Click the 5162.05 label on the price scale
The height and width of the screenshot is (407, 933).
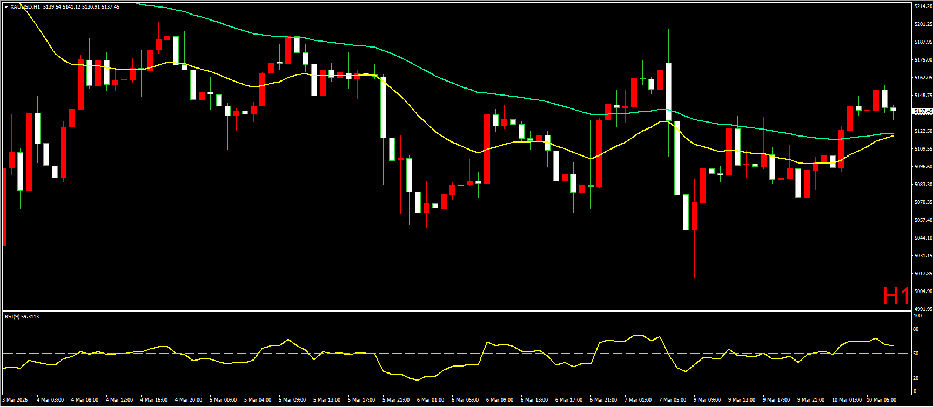pyautogui.click(x=923, y=78)
